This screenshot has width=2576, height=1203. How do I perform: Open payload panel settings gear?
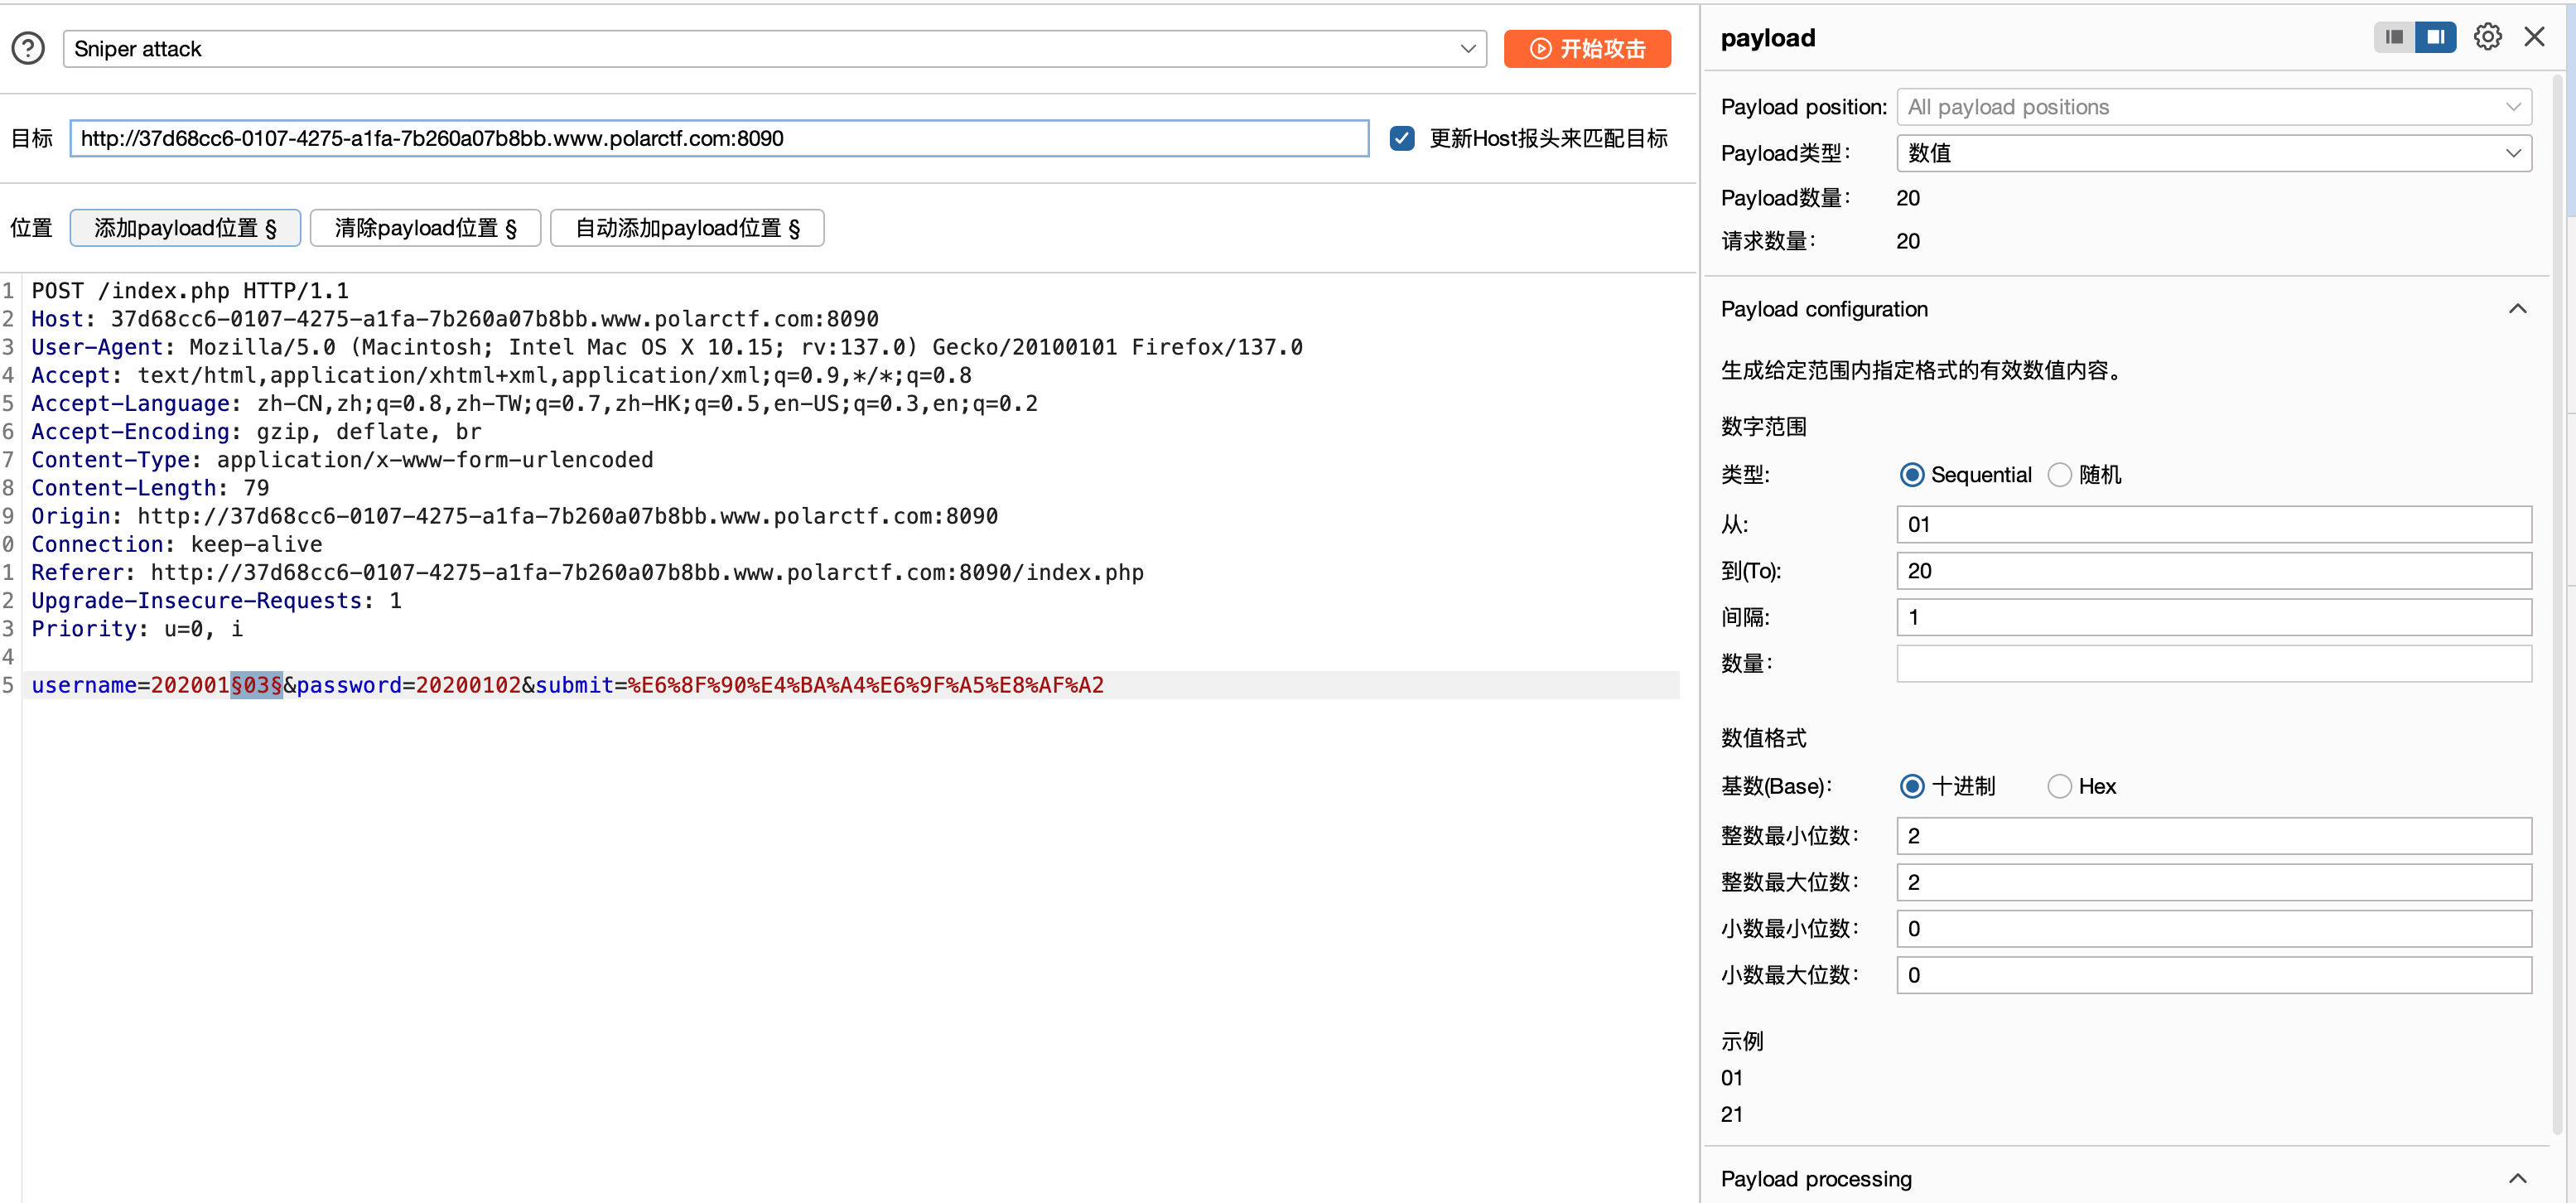(2487, 37)
